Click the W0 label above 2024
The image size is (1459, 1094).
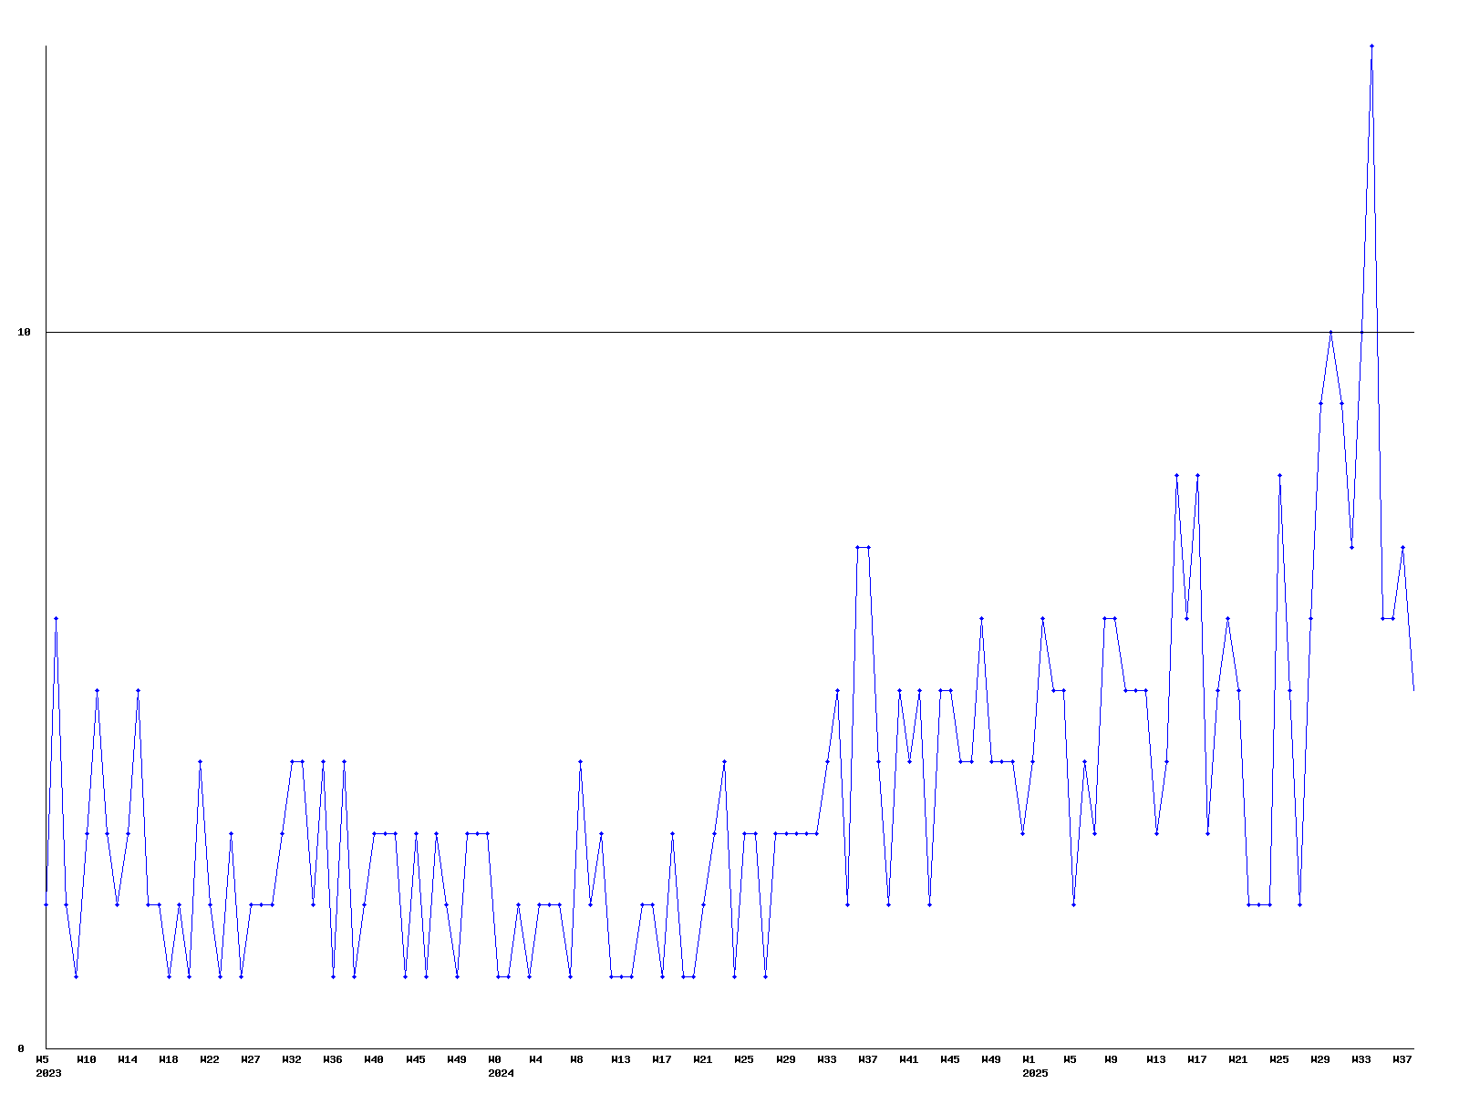(x=495, y=1059)
